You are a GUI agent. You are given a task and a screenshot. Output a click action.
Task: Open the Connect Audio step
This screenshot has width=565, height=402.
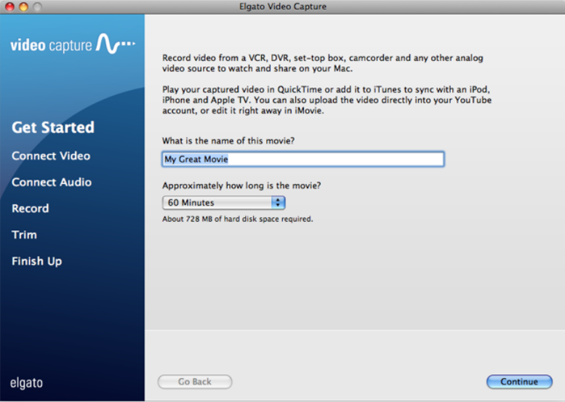click(51, 182)
